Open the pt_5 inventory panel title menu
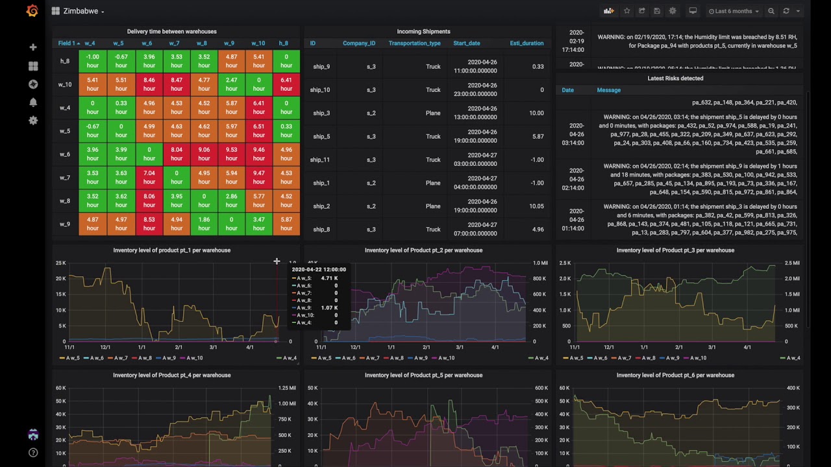Viewport: 831px width, 467px height. click(423, 376)
